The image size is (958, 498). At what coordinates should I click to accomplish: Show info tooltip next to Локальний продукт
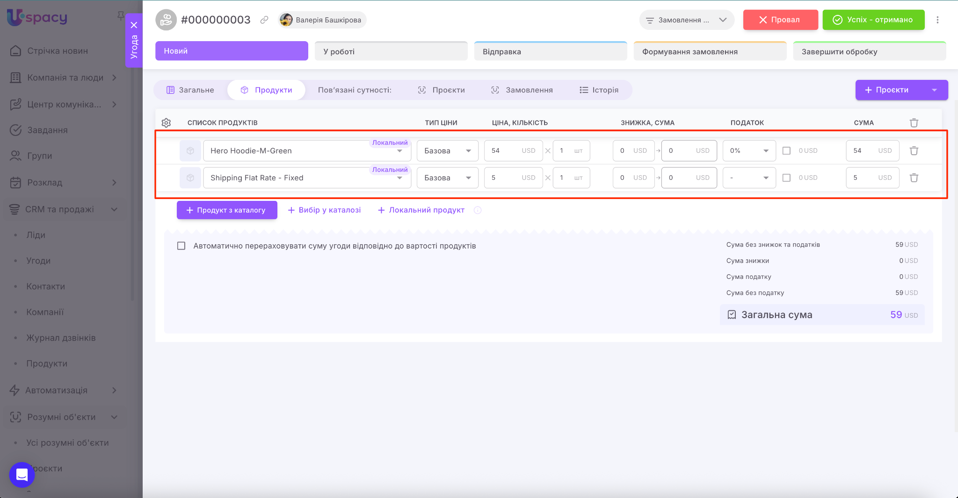(x=478, y=210)
